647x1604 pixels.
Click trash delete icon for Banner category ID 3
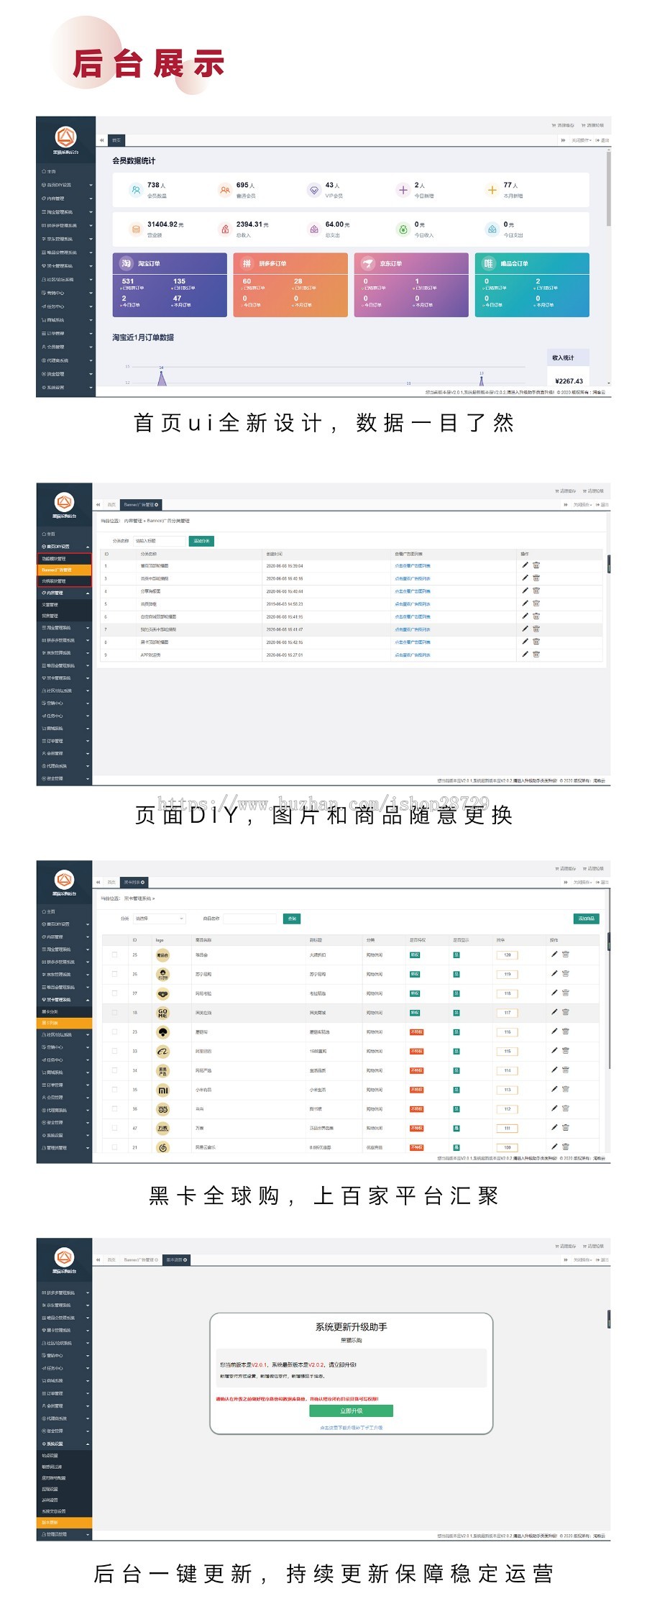536,578
